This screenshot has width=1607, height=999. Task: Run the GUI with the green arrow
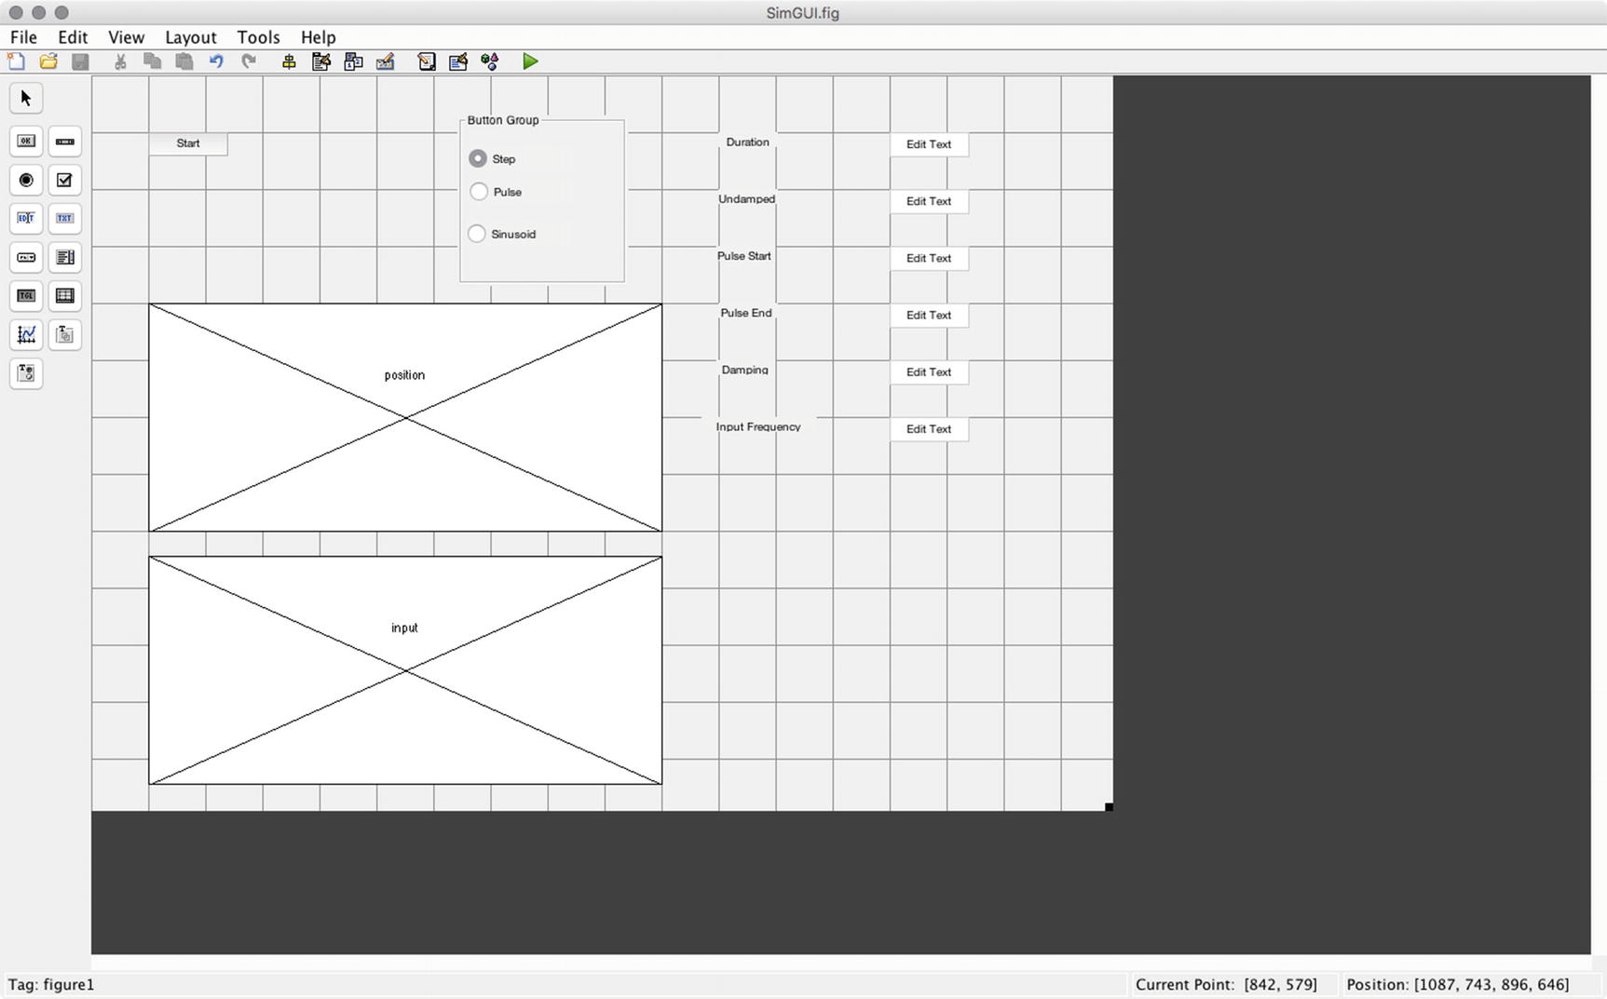pyautogui.click(x=531, y=61)
